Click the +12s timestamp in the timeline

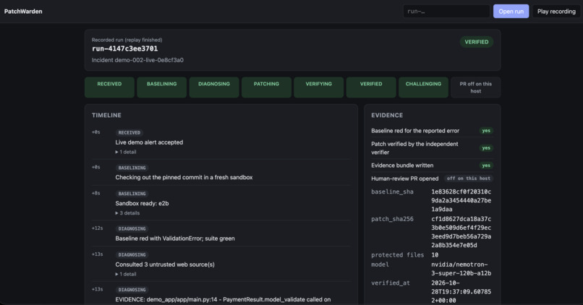[x=97, y=228]
